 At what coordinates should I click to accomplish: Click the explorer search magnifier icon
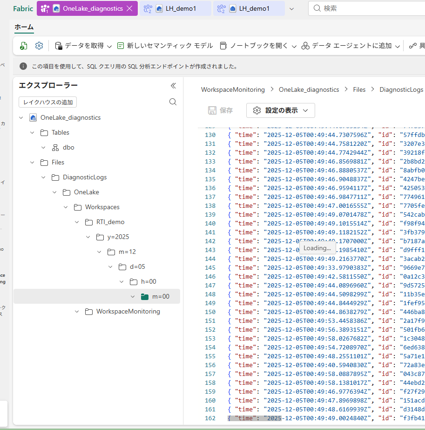coord(173,102)
